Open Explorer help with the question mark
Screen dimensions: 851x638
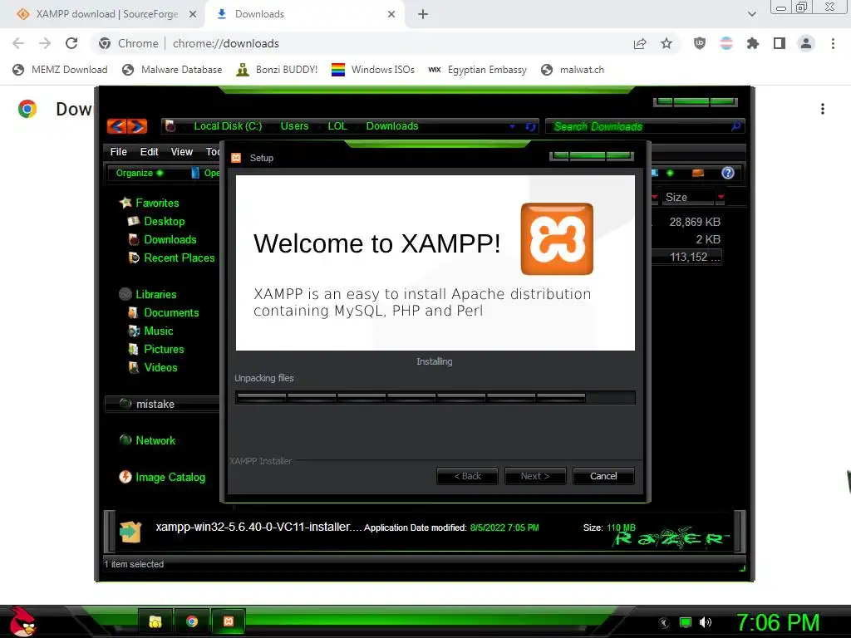728,173
